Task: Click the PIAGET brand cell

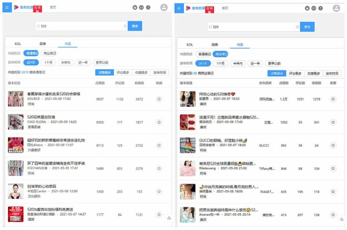Action: [267, 192]
